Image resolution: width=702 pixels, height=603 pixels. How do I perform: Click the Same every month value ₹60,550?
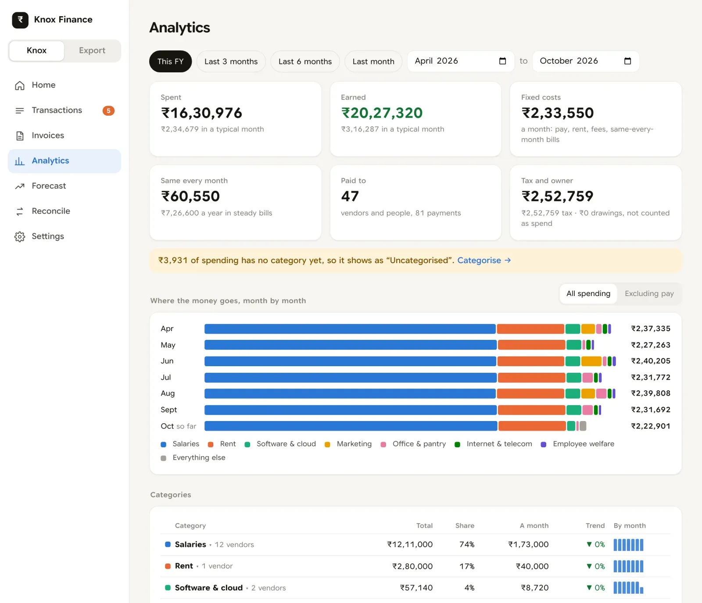tap(190, 196)
